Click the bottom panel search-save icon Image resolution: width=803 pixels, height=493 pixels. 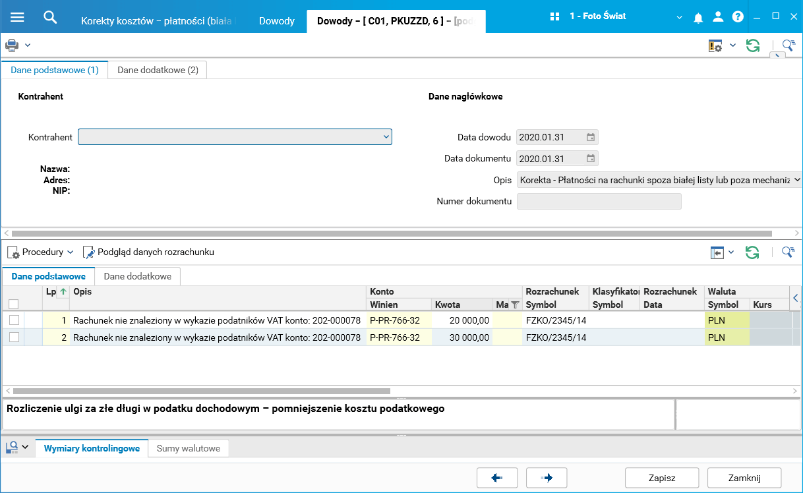(11, 448)
